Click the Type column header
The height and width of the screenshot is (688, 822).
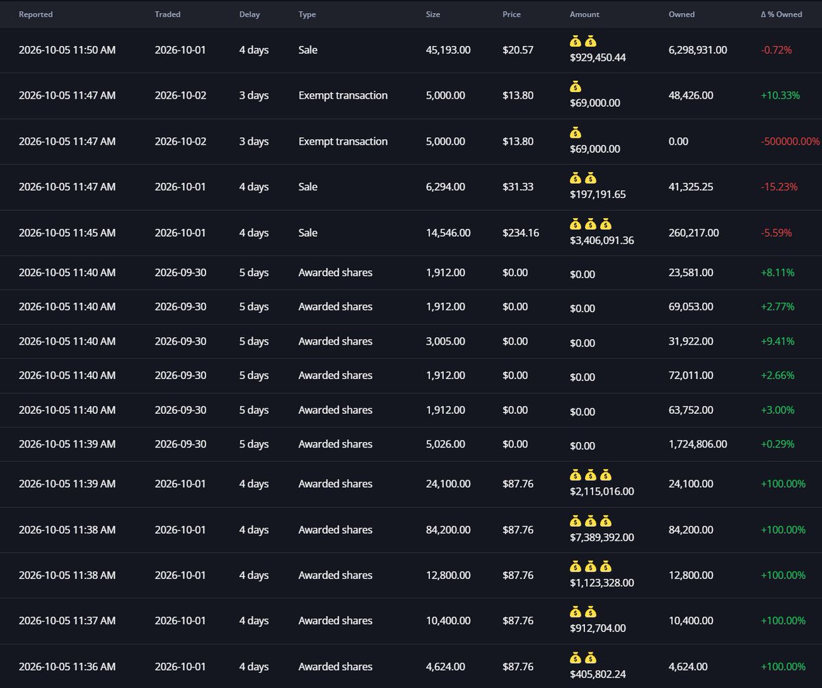point(307,14)
